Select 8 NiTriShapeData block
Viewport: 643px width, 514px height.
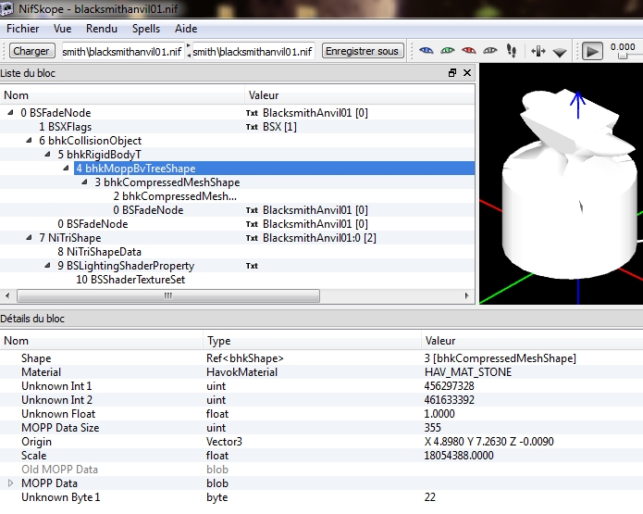point(99,252)
